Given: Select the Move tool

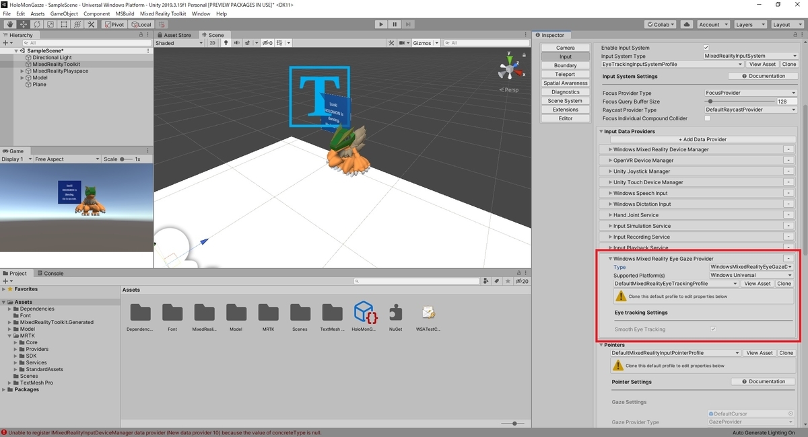Looking at the screenshot, I should [x=23, y=24].
